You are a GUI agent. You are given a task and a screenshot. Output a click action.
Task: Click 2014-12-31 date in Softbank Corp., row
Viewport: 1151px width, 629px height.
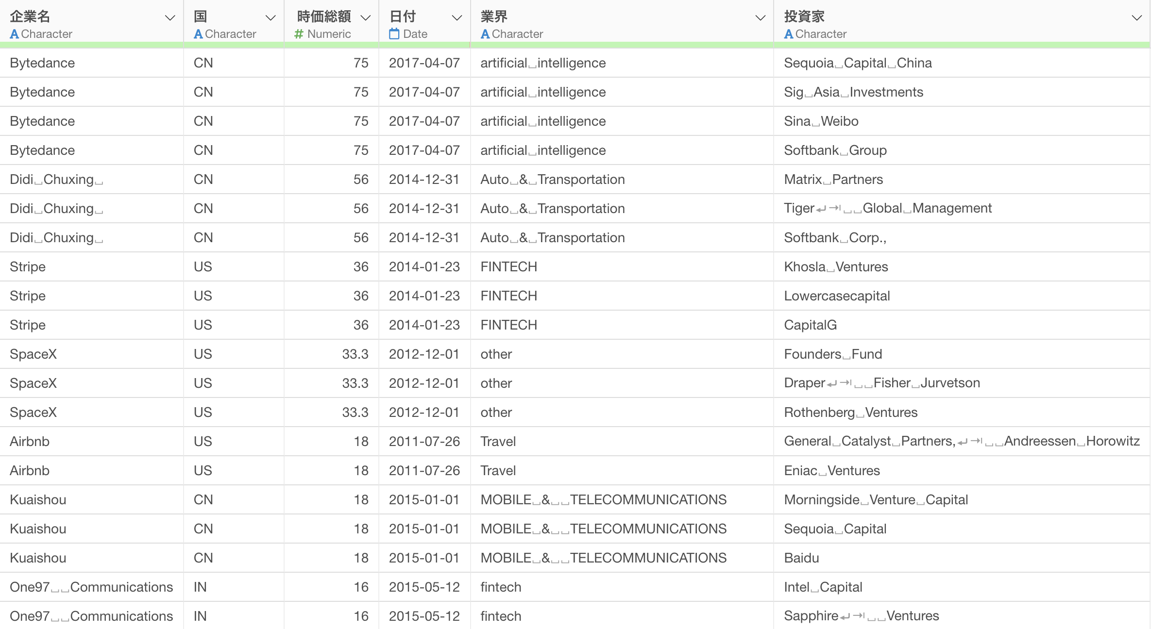[425, 238]
